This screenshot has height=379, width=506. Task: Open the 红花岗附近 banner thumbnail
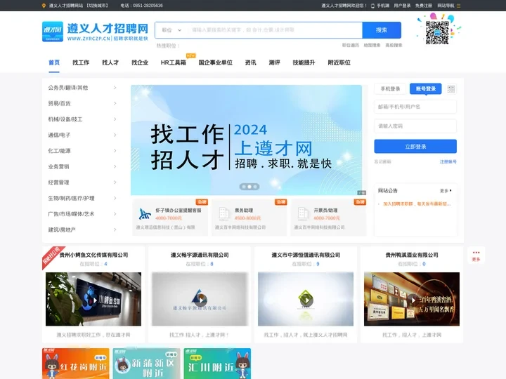pyautogui.click(x=76, y=364)
